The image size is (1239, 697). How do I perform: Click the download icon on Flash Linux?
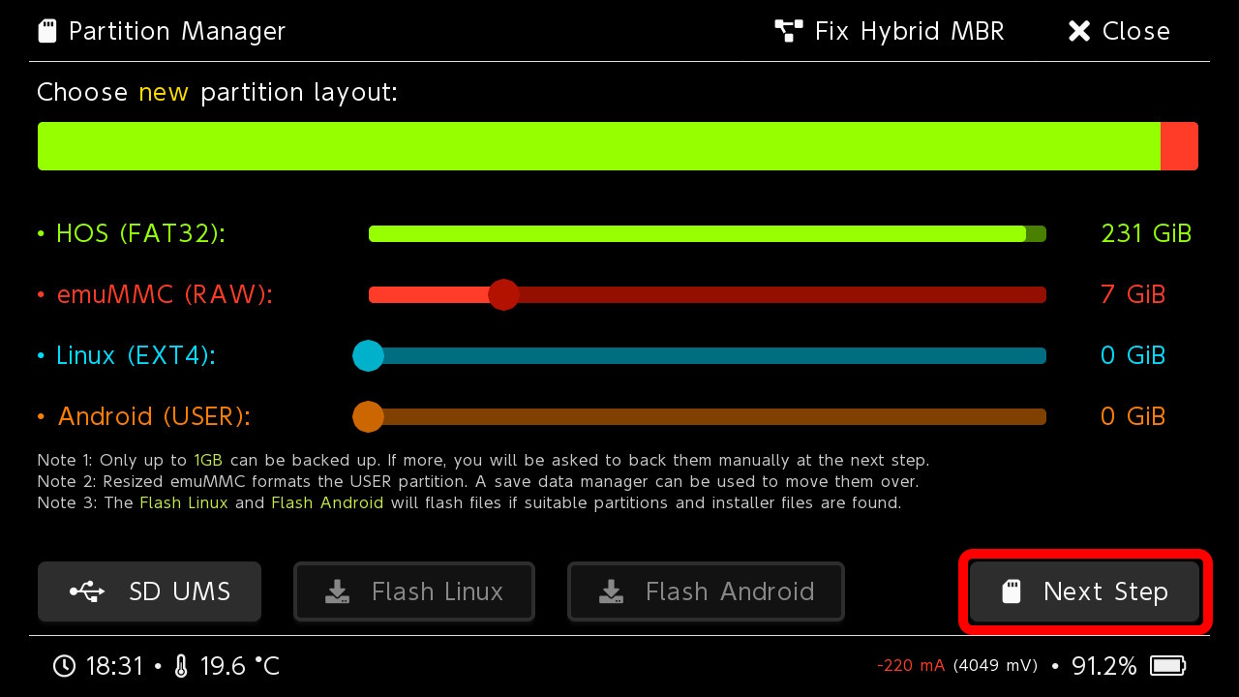click(337, 591)
